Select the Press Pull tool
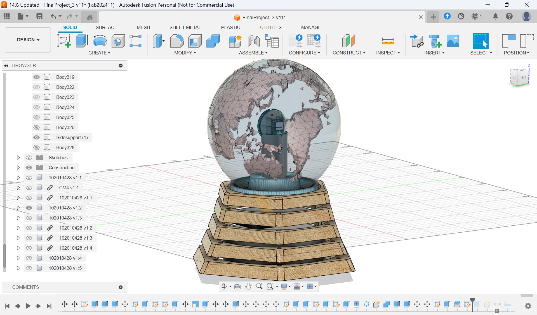This screenshot has height=315, width=537. (159, 41)
